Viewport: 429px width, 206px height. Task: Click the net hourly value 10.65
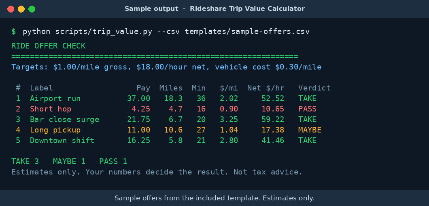point(273,109)
